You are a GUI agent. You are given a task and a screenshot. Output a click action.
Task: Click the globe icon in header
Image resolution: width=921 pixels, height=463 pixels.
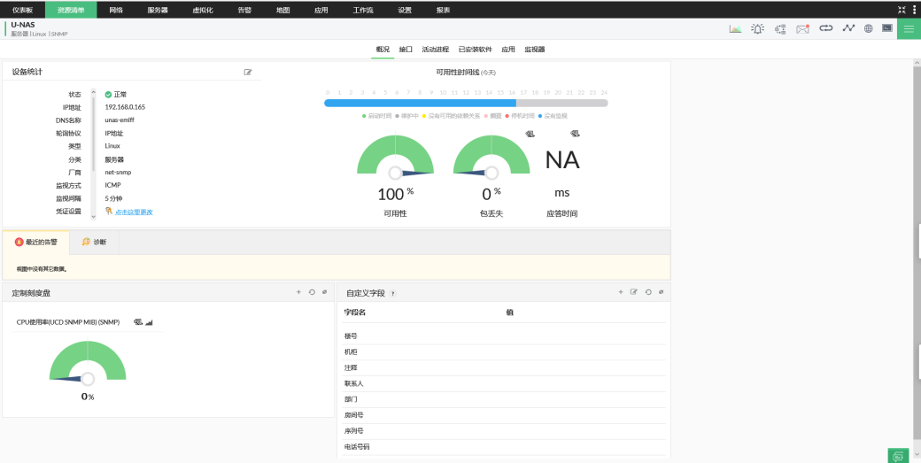pos(868,28)
